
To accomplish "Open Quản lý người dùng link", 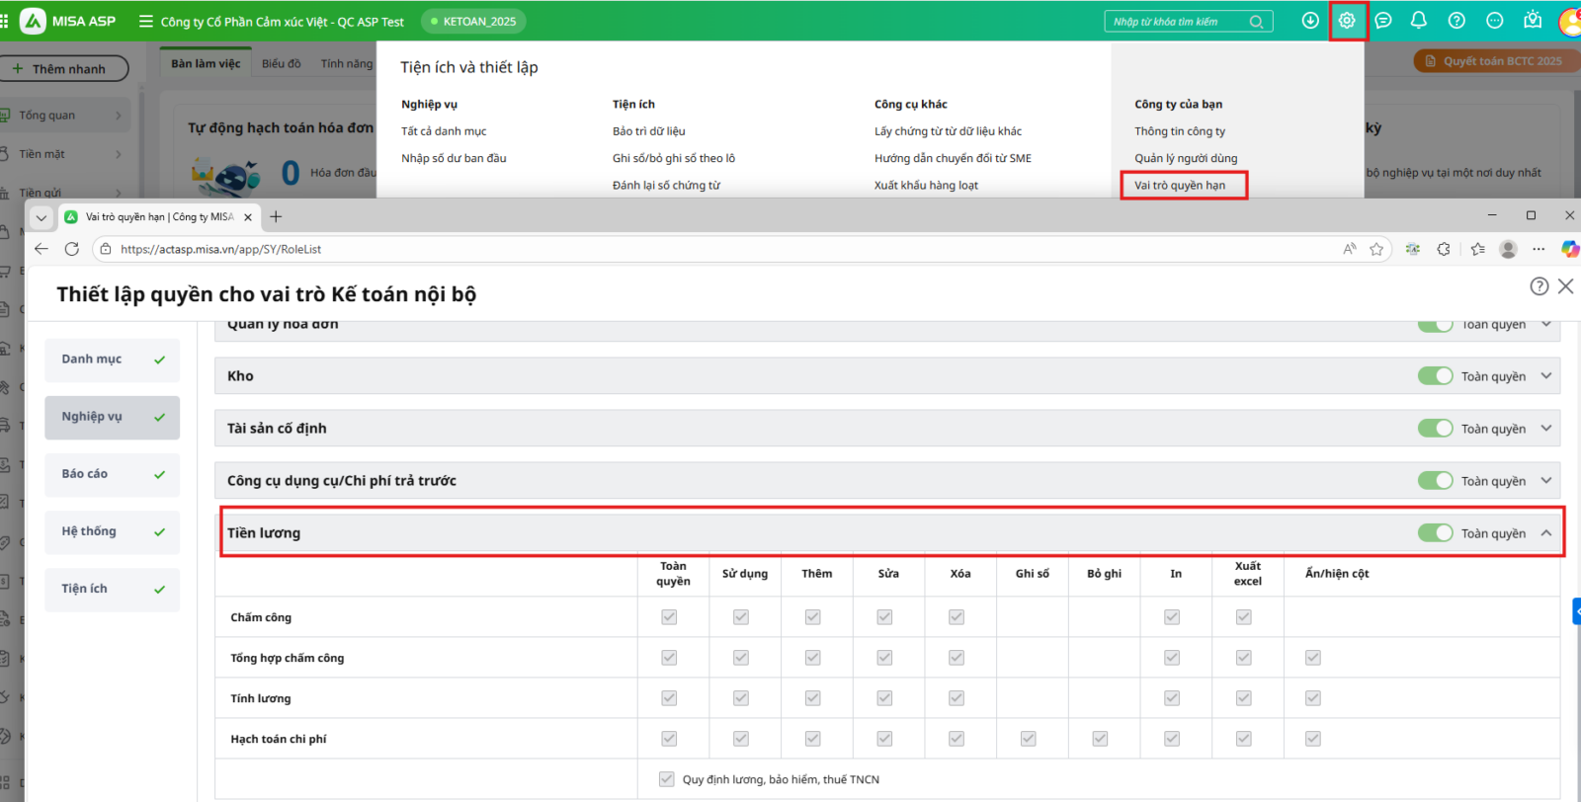I will click(1186, 158).
